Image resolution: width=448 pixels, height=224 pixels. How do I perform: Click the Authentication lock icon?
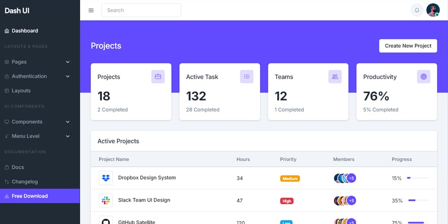pyautogui.click(x=7, y=76)
